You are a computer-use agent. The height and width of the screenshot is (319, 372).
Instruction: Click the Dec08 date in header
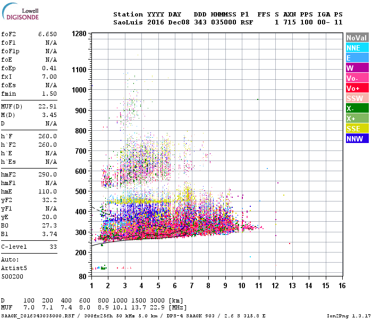[x=179, y=22]
